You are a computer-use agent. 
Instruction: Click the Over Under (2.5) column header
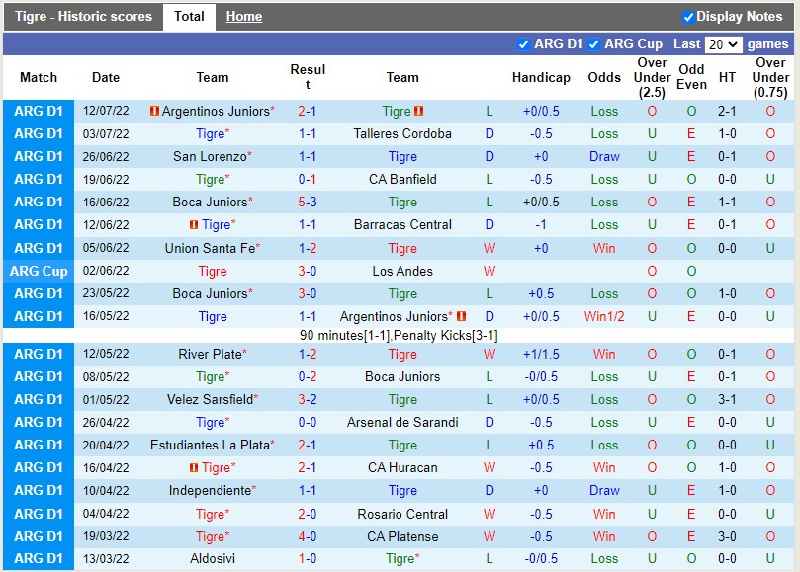pyautogui.click(x=652, y=77)
